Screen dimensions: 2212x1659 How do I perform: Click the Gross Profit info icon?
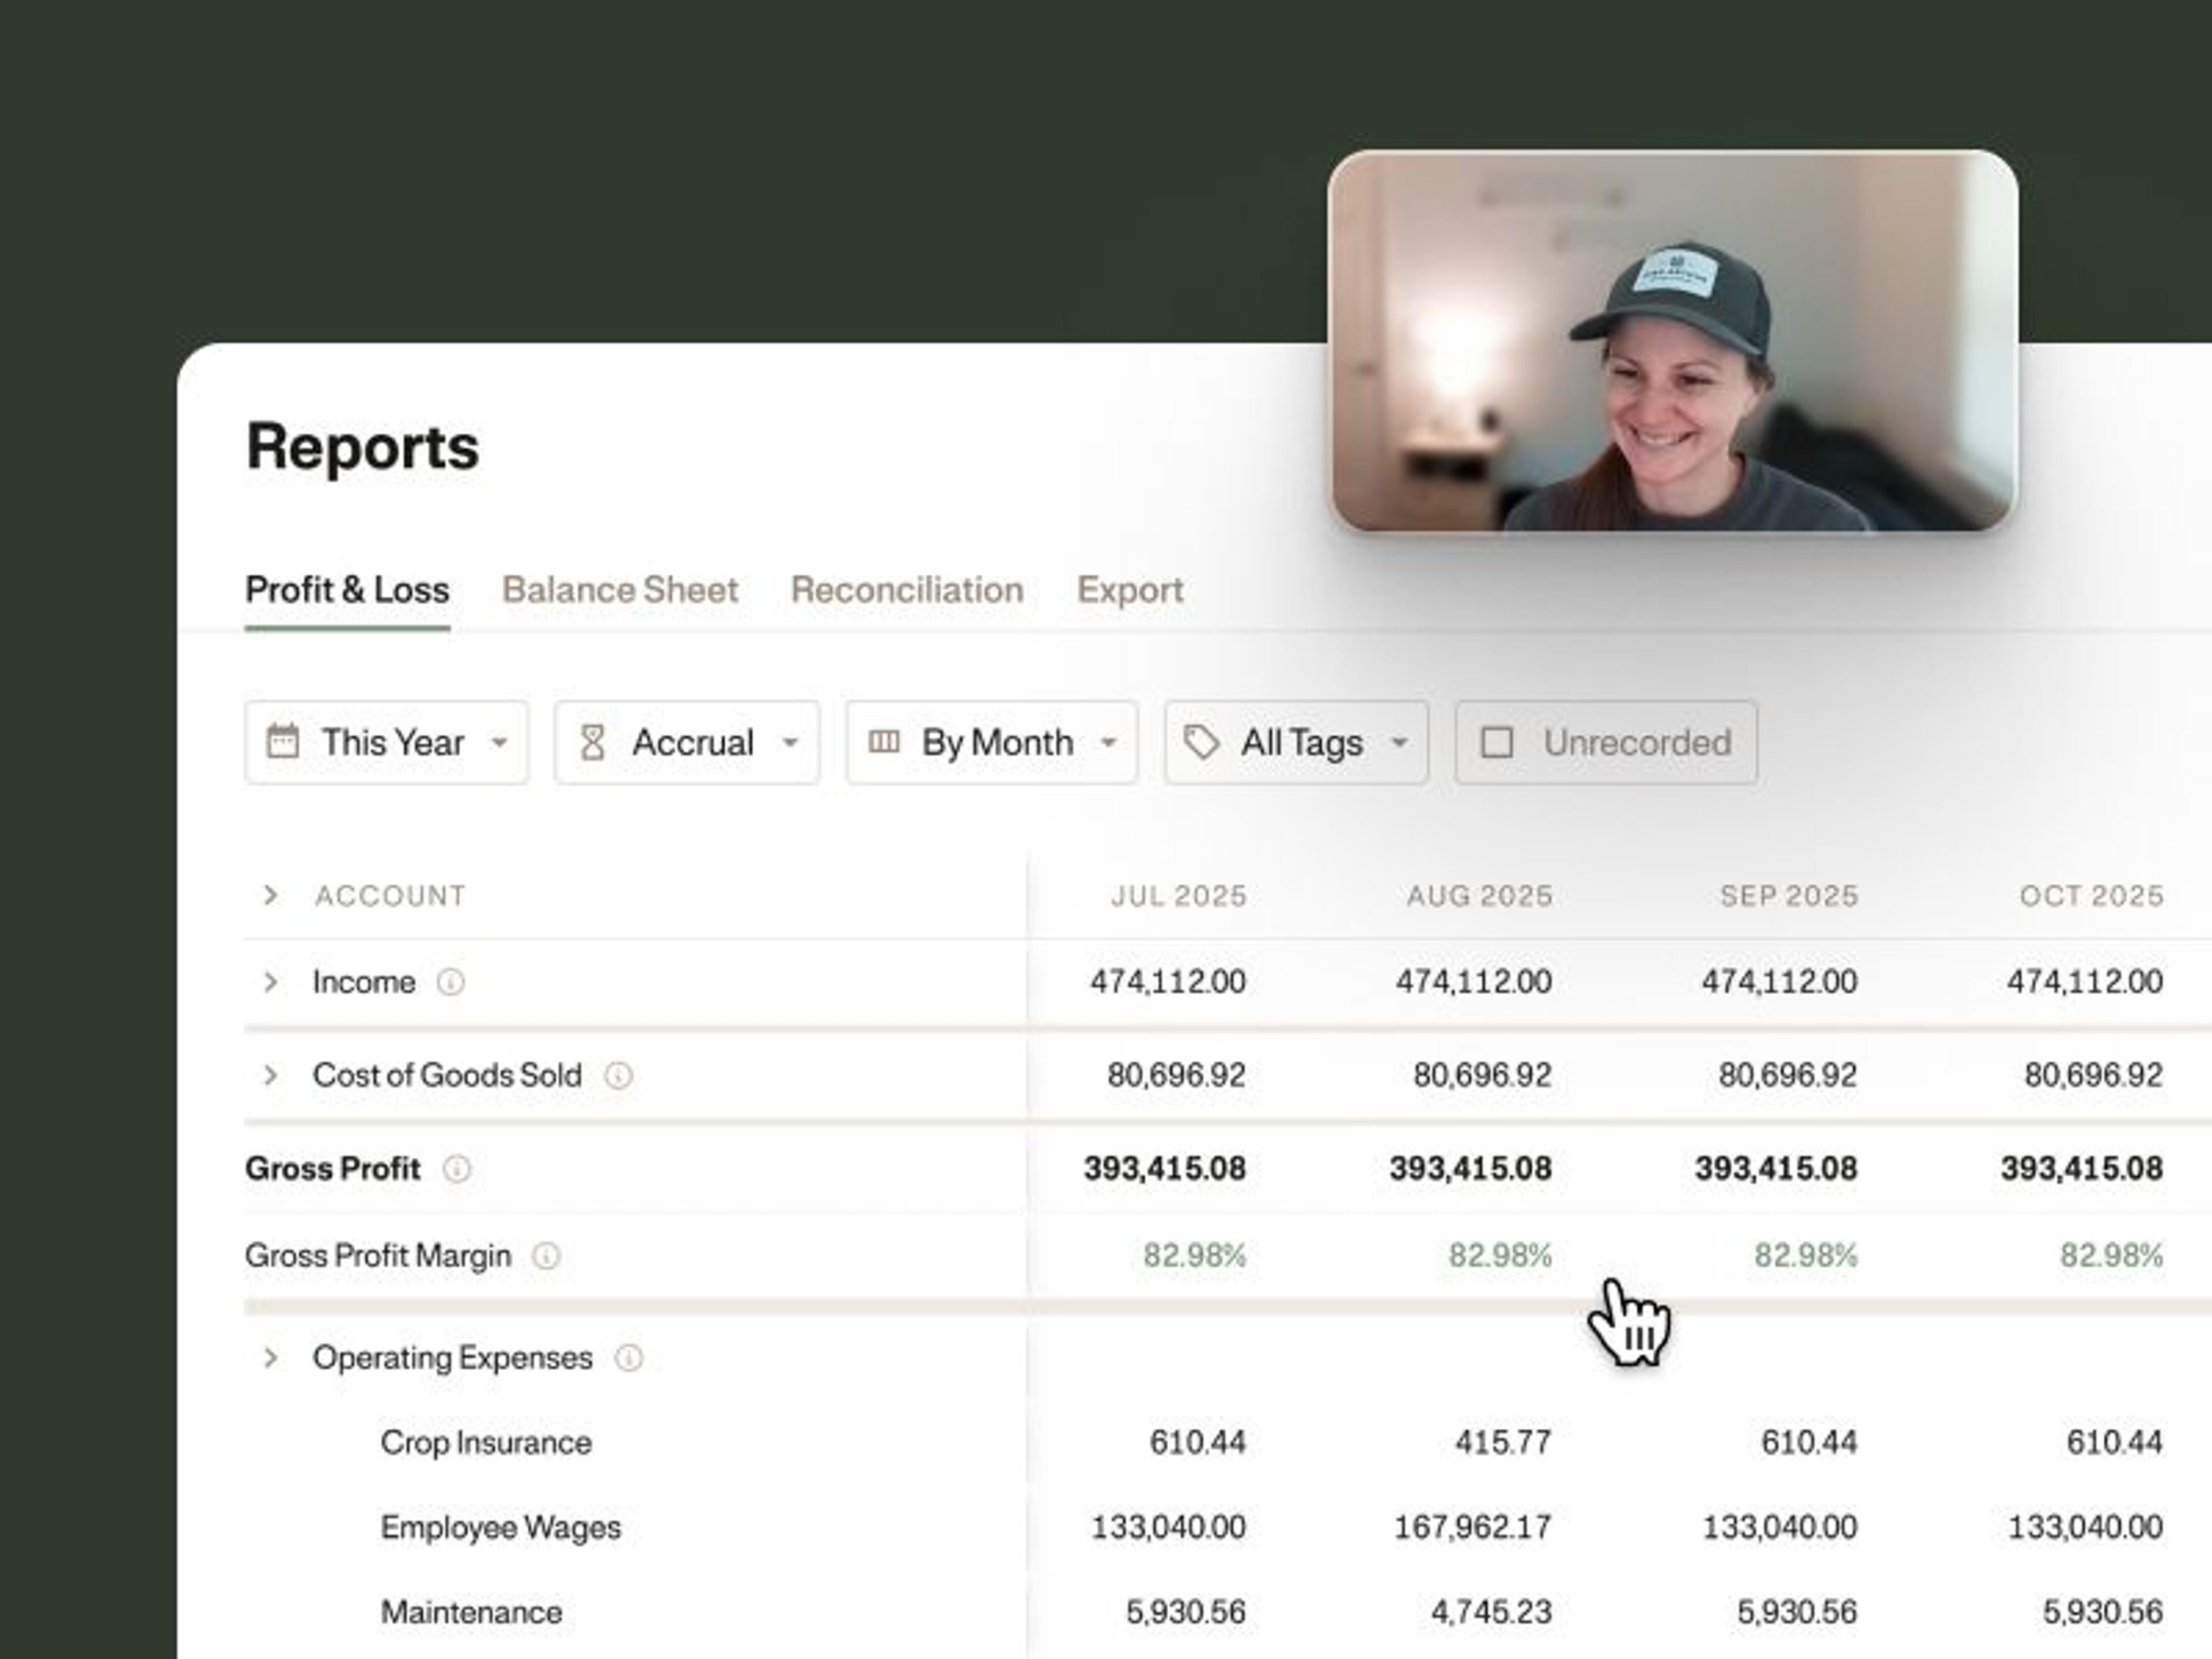pyautogui.click(x=456, y=1168)
